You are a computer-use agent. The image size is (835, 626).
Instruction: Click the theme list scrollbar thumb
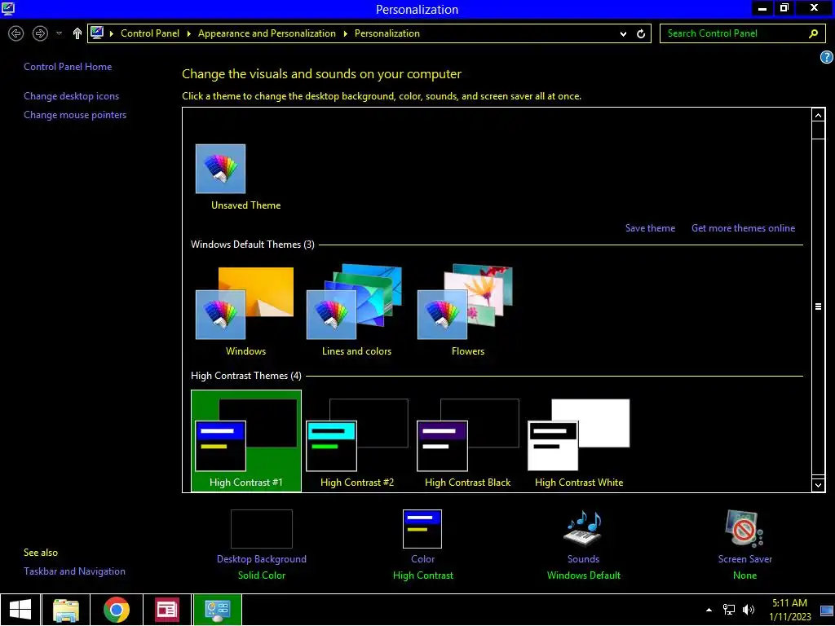click(x=819, y=306)
